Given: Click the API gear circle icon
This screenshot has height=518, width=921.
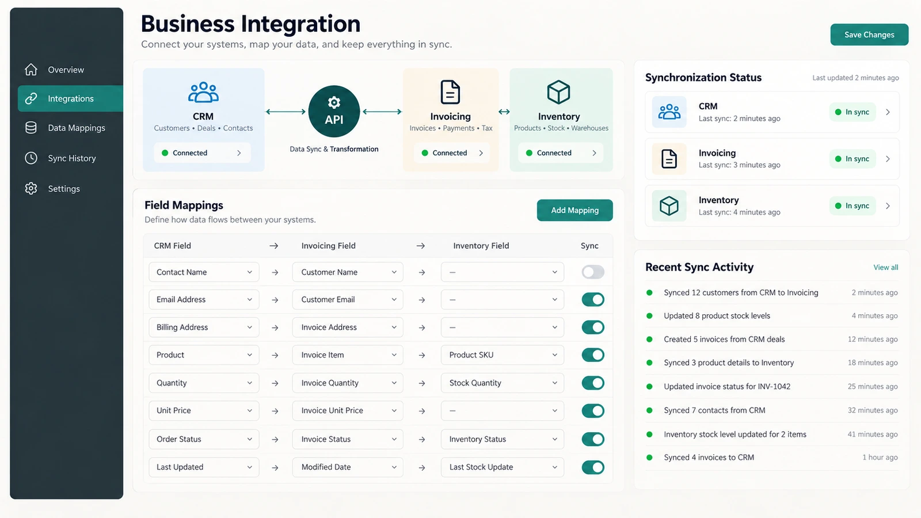Looking at the screenshot, I should tap(334, 112).
